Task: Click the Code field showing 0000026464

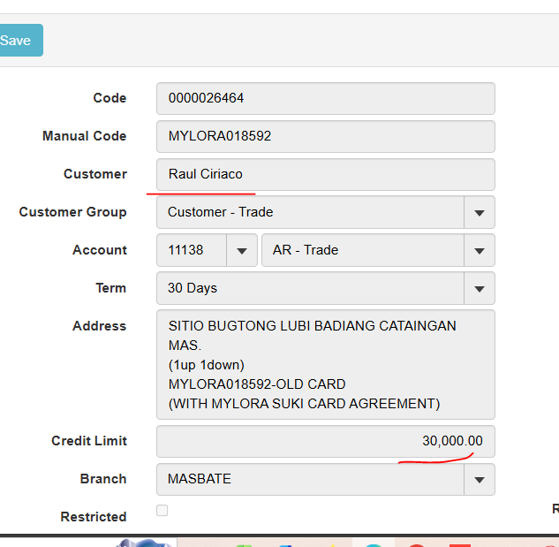Action: coord(325,98)
